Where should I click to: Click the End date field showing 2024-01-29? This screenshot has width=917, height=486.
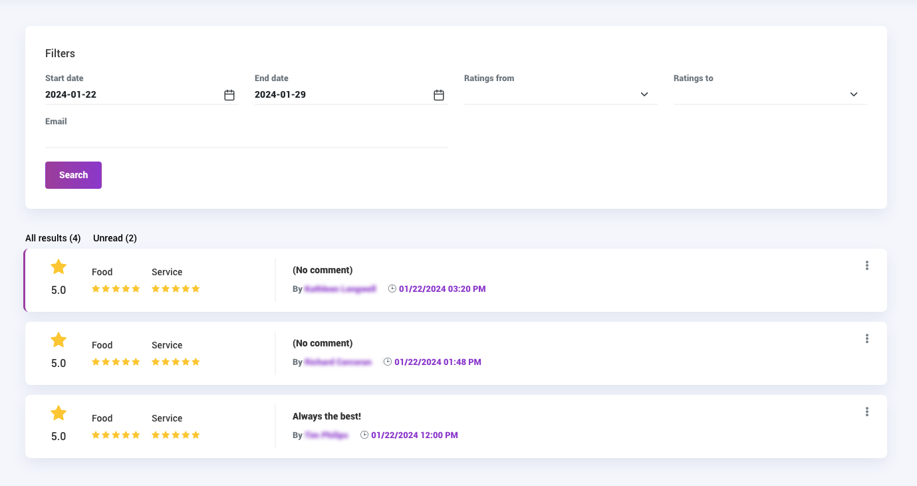coord(351,94)
